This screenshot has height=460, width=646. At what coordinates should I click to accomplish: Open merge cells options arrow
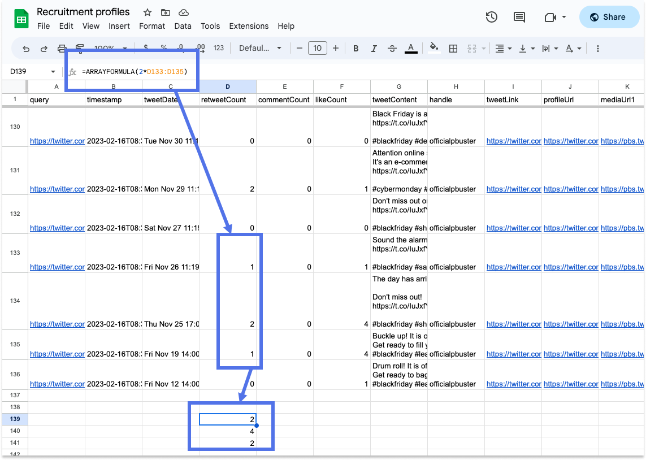point(484,49)
